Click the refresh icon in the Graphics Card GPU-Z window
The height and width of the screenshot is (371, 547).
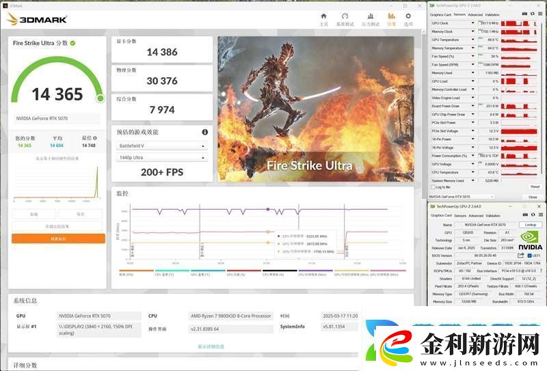pos(533,215)
